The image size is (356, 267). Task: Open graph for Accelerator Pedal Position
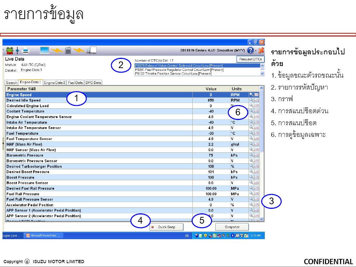257,205
